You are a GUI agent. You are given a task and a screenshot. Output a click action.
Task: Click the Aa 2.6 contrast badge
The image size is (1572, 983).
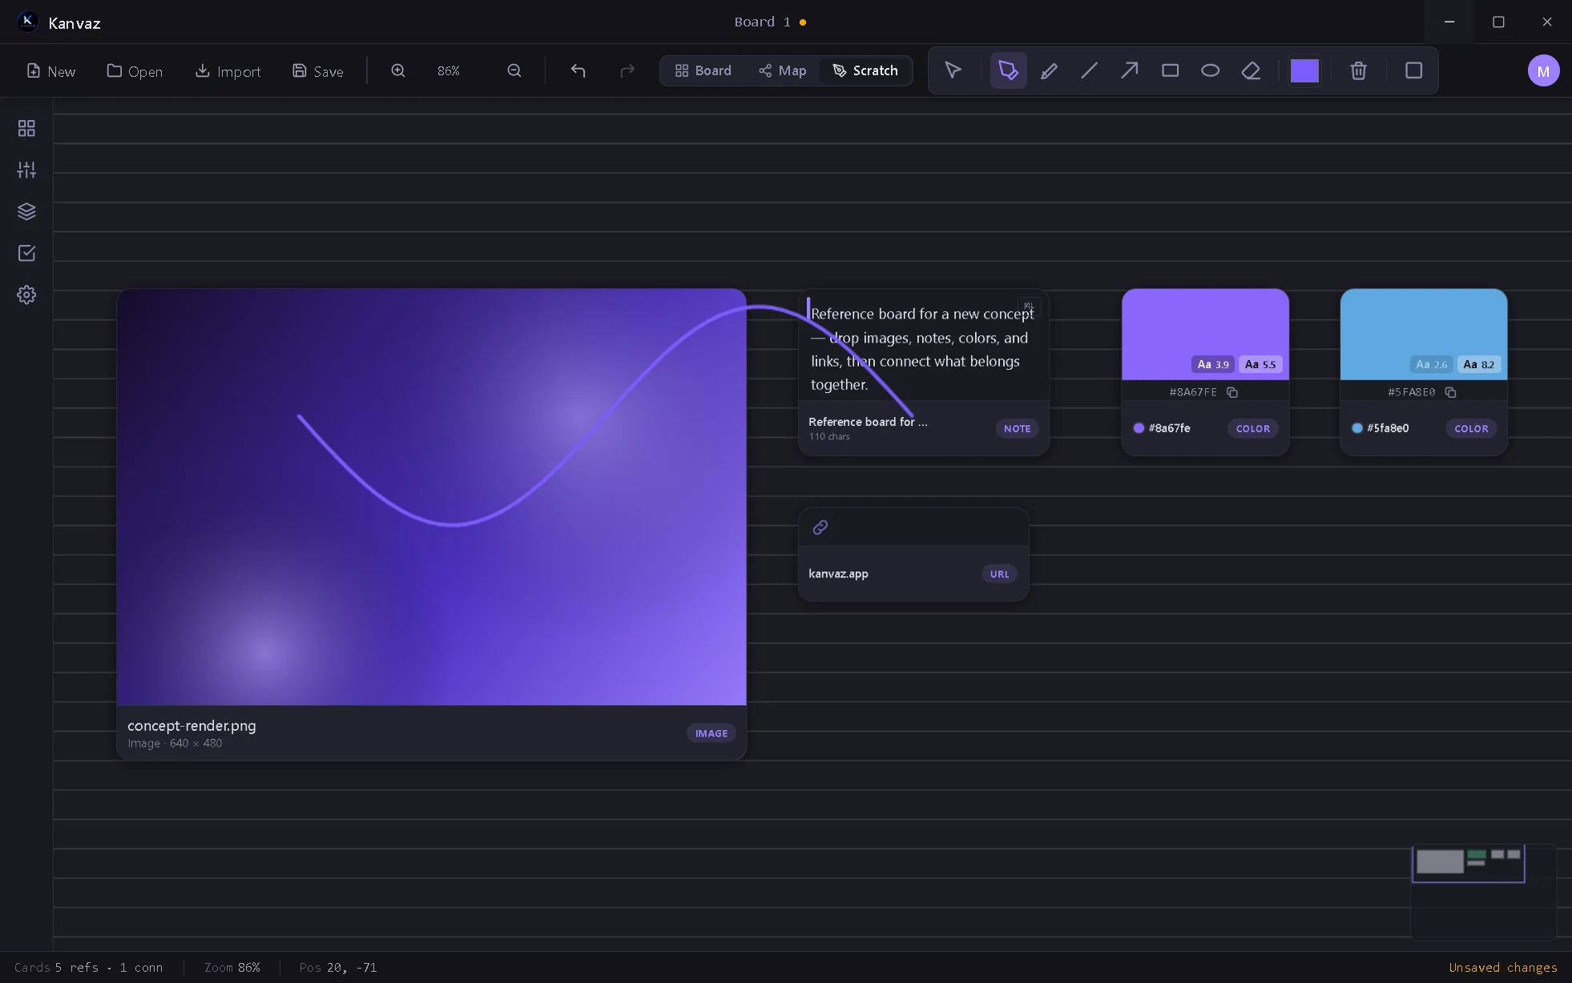1431,364
